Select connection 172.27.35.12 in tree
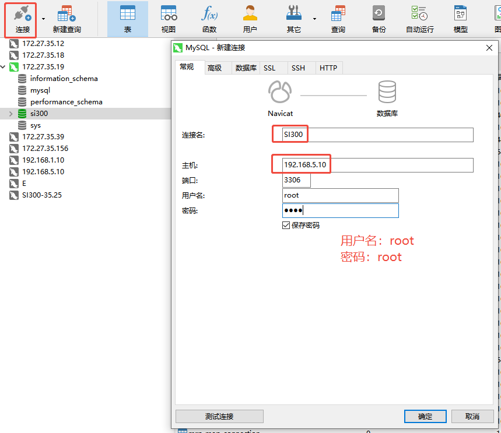This screenshot has width=501, height=433. [x=43, y=44]
